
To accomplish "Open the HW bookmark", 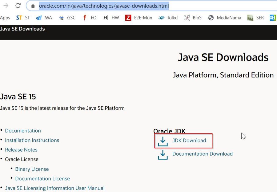I will tap(111, 18).
